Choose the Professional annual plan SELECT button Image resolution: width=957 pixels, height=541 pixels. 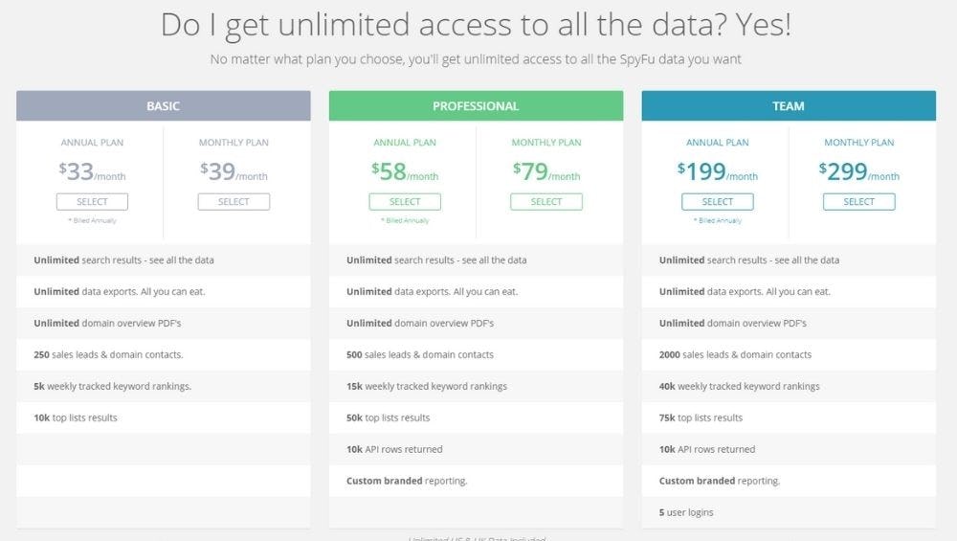point(405,202)
